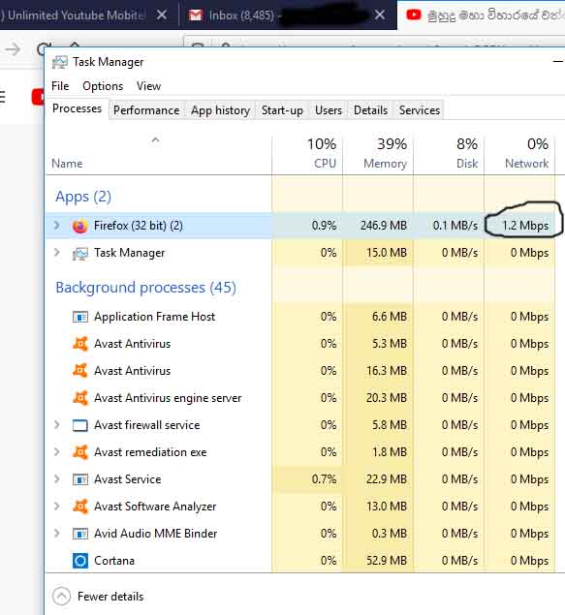Click the Avast Software Analyzer icon
565x615 pixels.
(x=80, y=507)
